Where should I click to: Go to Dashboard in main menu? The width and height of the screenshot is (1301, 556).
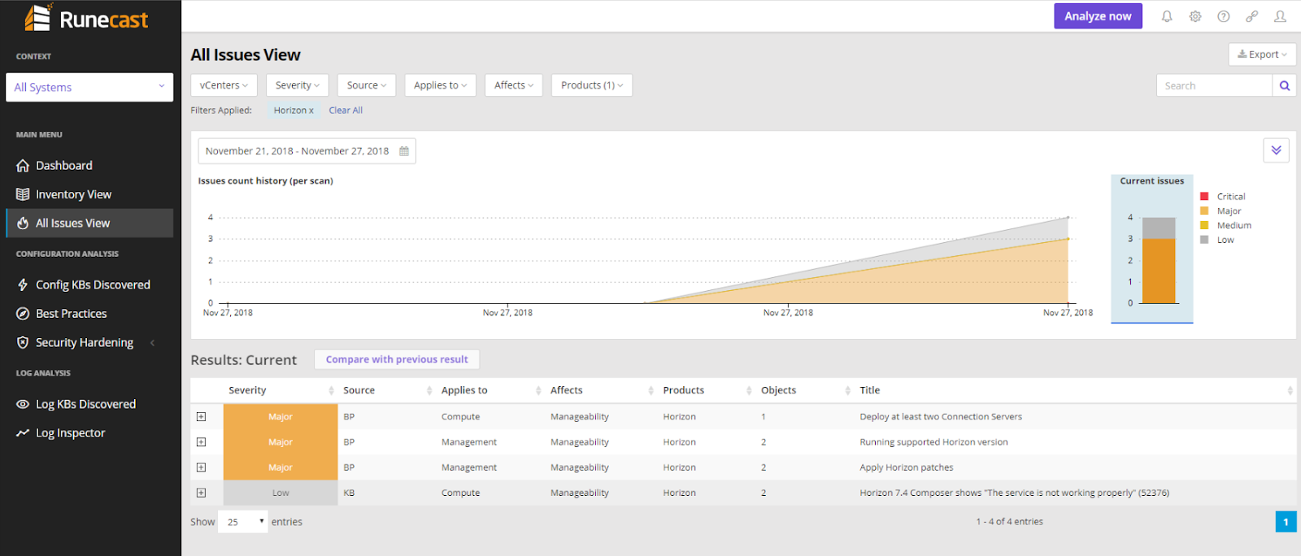click(x=63, y=165)
